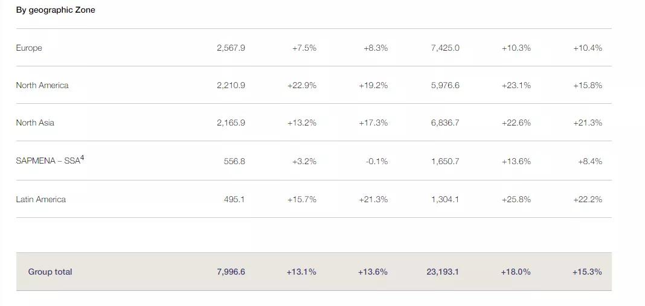
Task: Click the 'By geographic Zone' heading
Action: (56, 10)
